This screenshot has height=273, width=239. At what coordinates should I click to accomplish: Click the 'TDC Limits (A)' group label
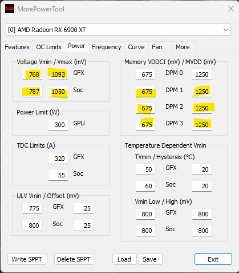click(36, 145)
